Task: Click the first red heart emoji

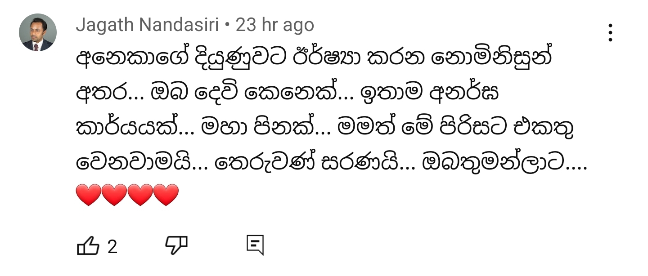Action: 89,195
